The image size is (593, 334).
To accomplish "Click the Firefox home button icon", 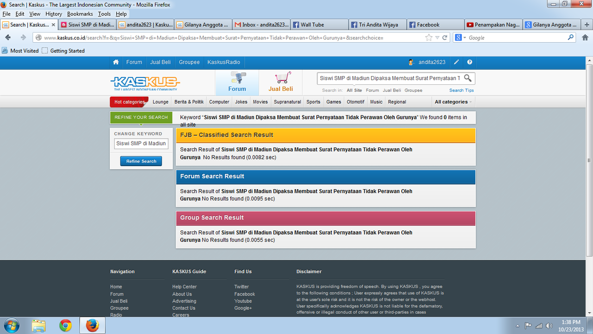I will [x=585, y=38].
